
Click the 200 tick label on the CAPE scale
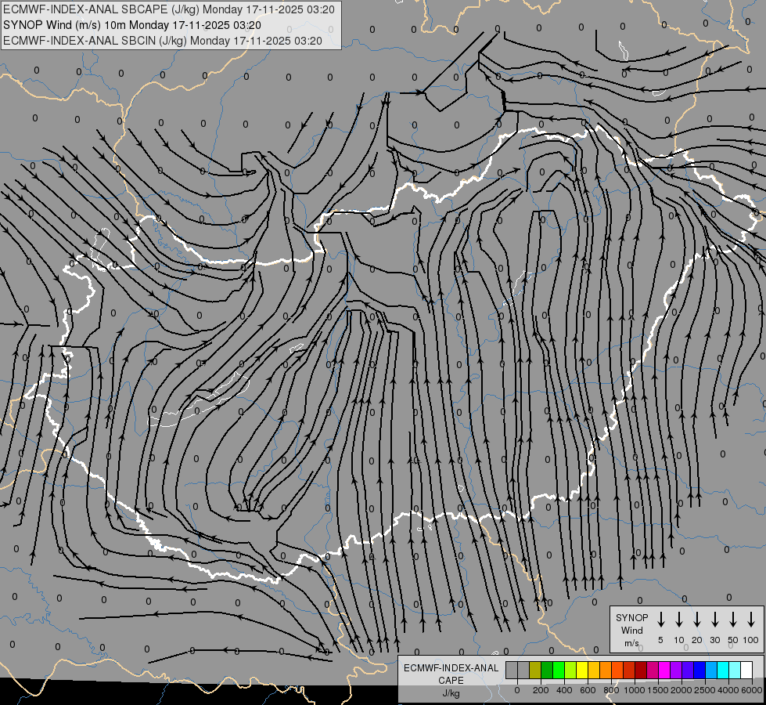tap(541, 690)
